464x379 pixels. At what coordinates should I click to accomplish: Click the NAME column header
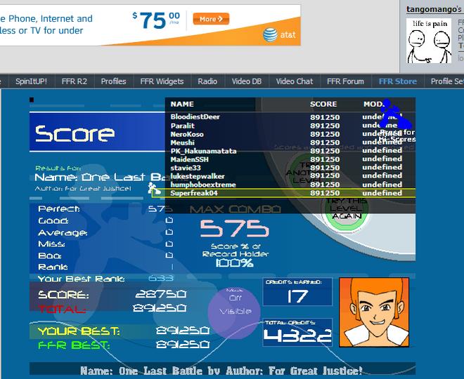point(182,105)
